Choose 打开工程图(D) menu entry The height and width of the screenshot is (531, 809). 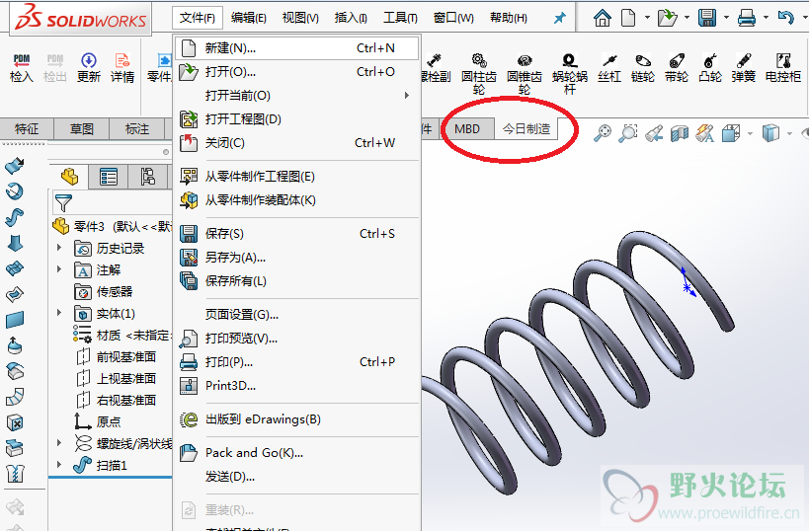click(x=296, y=119)
